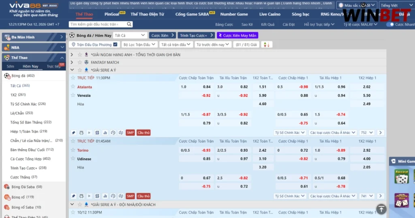This screenshot has width=415, height=218.
Task: Switch to the Sớm sidebar tab
Action: coord(10,66)
